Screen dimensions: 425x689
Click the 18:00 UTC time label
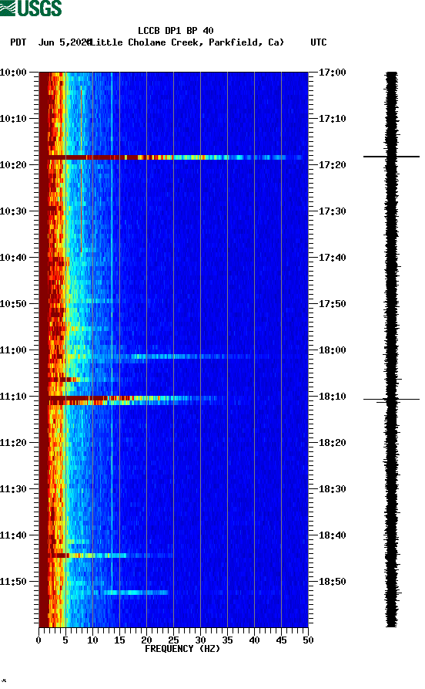(x=333, y=350)
